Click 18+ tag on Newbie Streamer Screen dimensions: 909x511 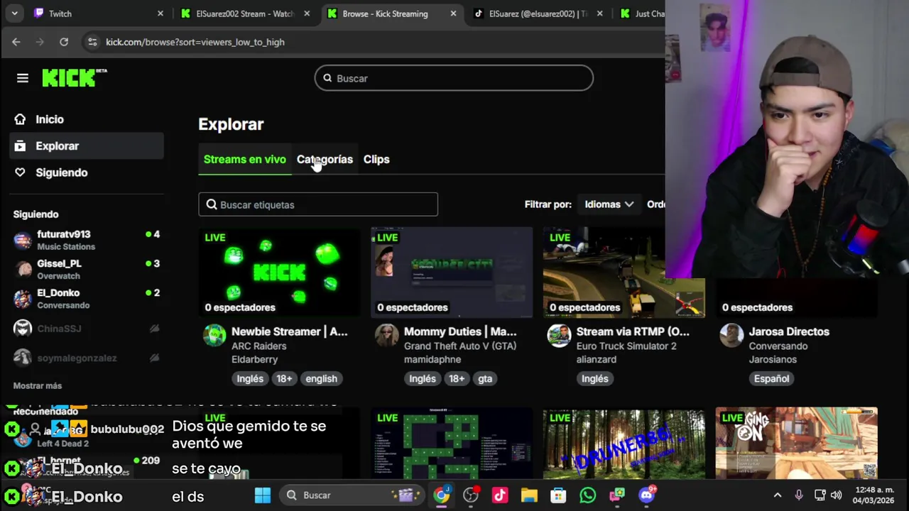pyautogui.click(x=284, y=378)
